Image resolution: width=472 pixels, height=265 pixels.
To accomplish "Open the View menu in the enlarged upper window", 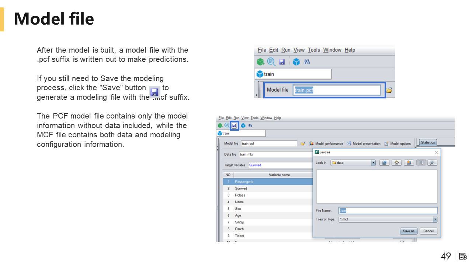I will (299, 50).
